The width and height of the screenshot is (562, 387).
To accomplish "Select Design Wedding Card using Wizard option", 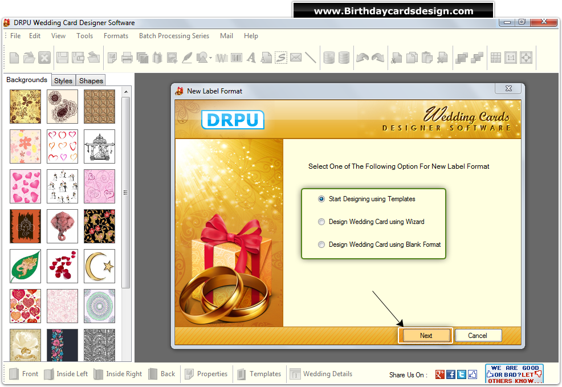I will point(371,222).
